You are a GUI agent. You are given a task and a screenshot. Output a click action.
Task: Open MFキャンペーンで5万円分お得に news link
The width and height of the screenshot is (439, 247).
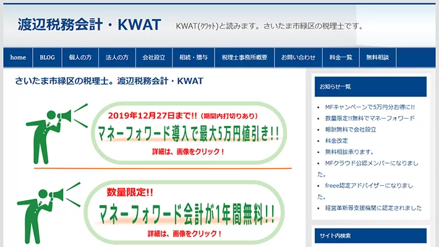pyautogui.click(x=370, y=107)
